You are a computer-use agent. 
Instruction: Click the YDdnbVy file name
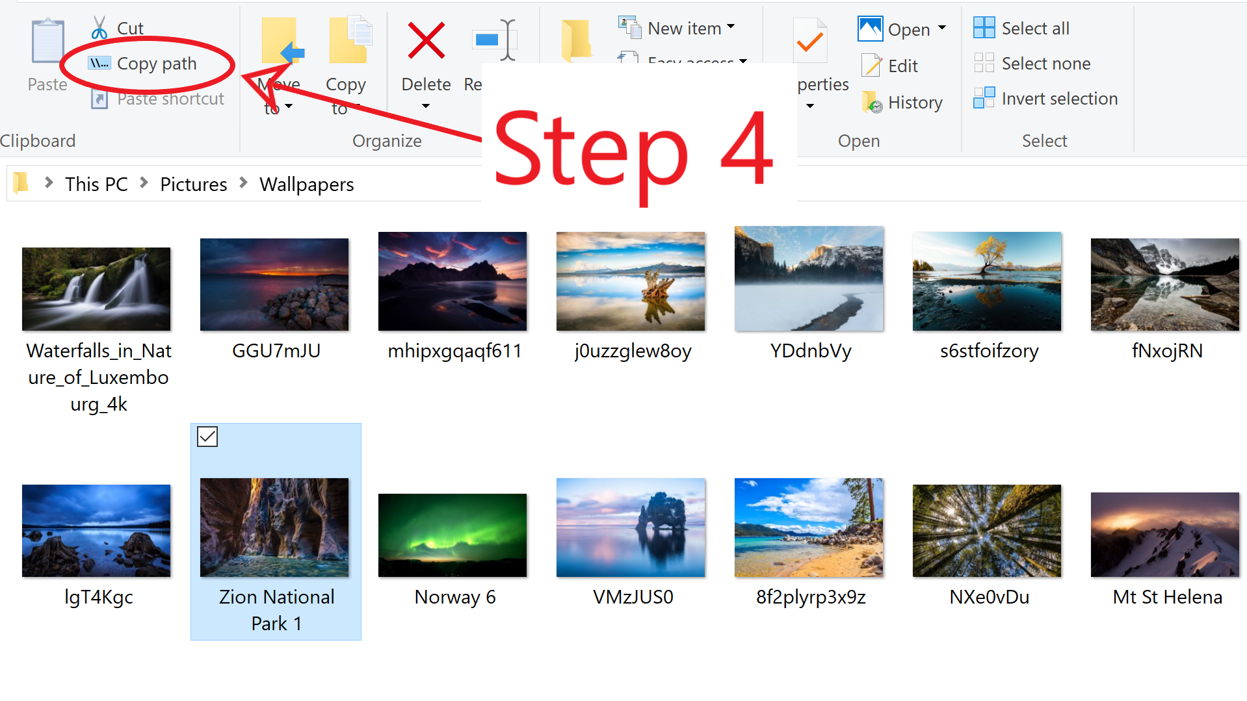tap(811, 351)
